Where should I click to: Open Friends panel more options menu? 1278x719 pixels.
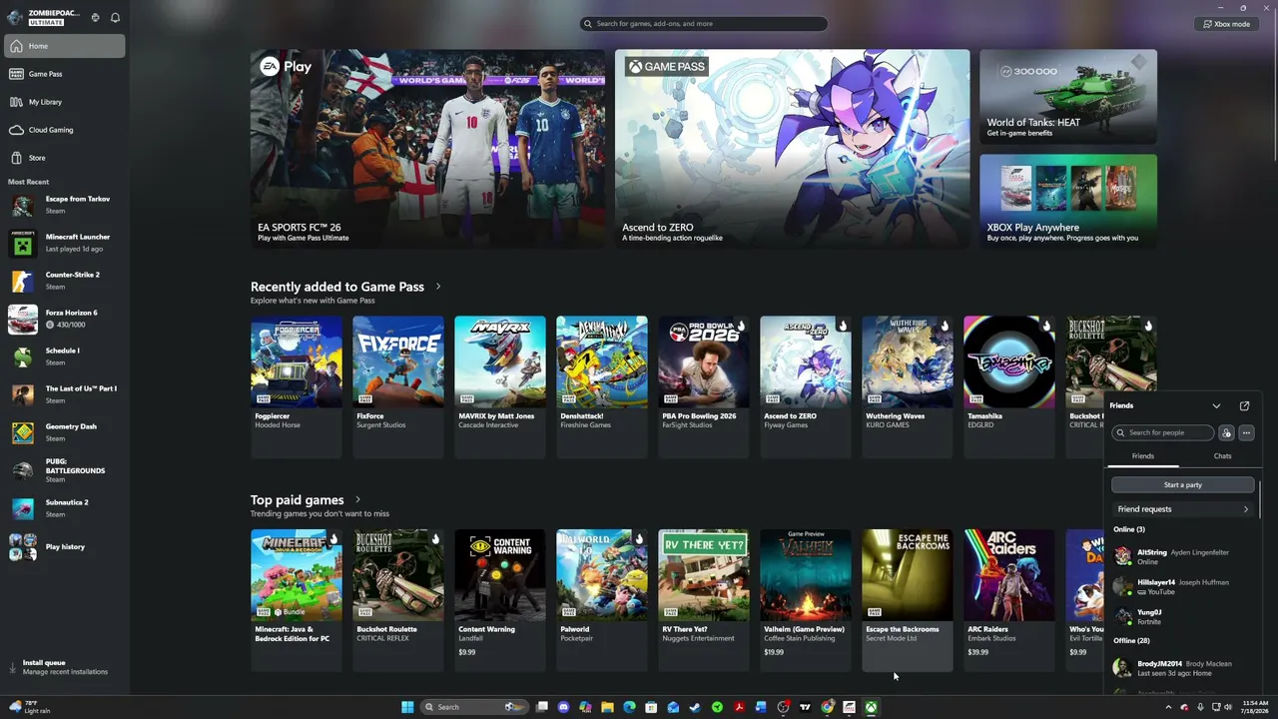click(1246, 432)
